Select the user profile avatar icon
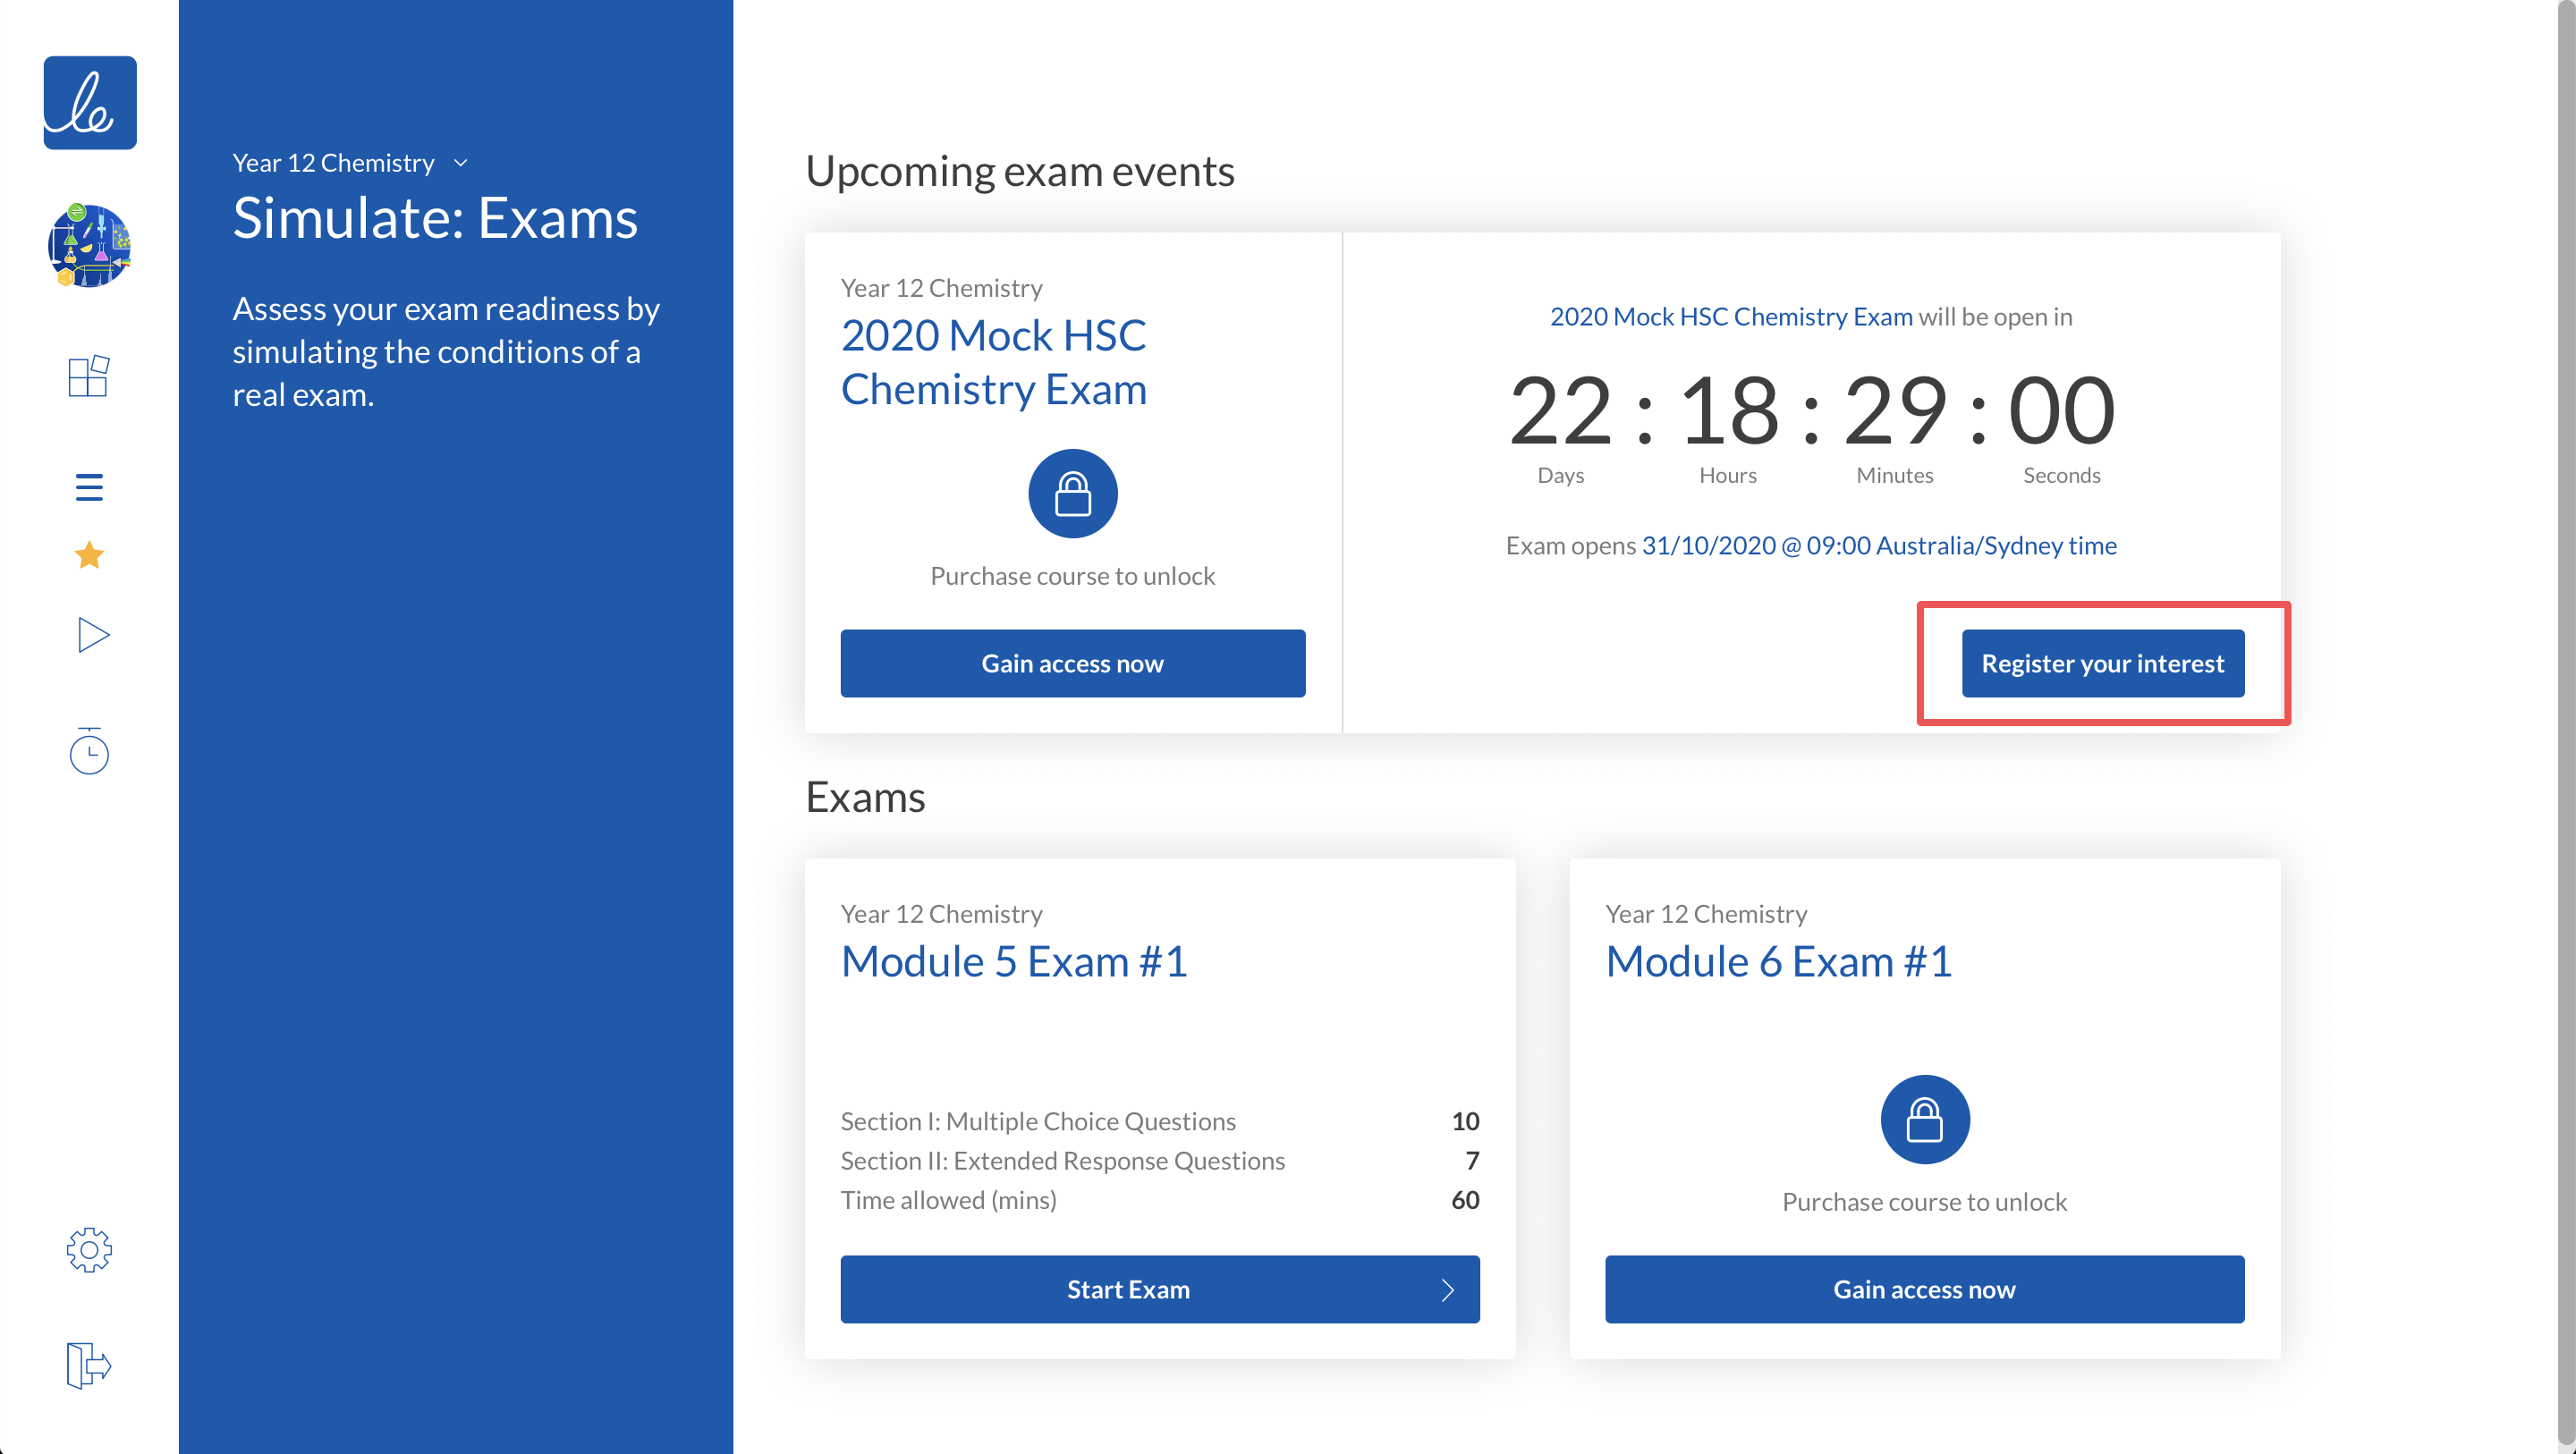 tap(90, 248)
